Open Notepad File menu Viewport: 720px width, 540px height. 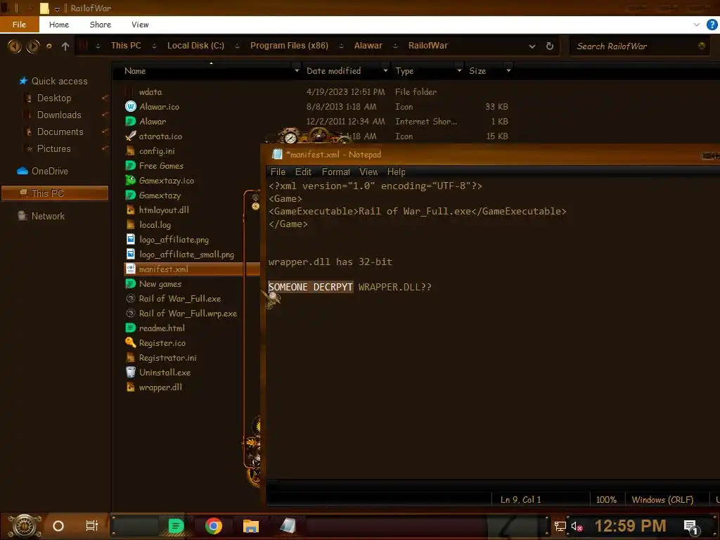[x=278, y=172]
